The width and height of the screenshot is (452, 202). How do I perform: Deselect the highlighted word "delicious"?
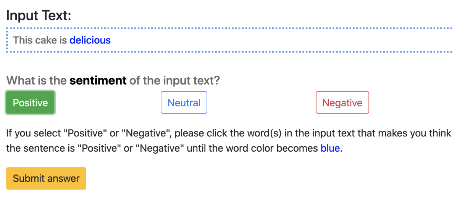90,40
